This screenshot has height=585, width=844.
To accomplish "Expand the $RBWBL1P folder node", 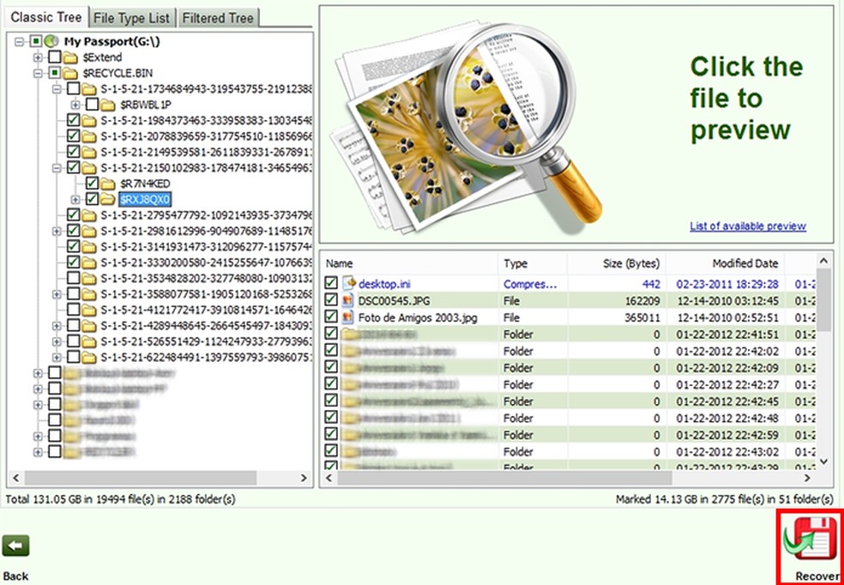I will pos(75,105).
